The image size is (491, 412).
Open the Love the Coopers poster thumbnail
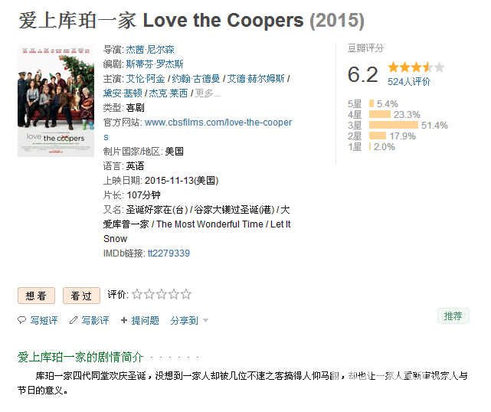[56, 100]
